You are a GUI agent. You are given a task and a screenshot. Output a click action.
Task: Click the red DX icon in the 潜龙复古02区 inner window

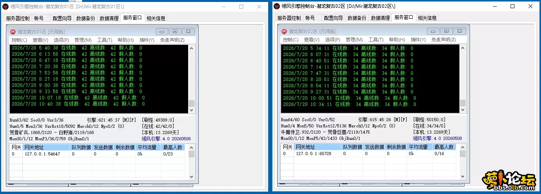click(x=284, y=31)
